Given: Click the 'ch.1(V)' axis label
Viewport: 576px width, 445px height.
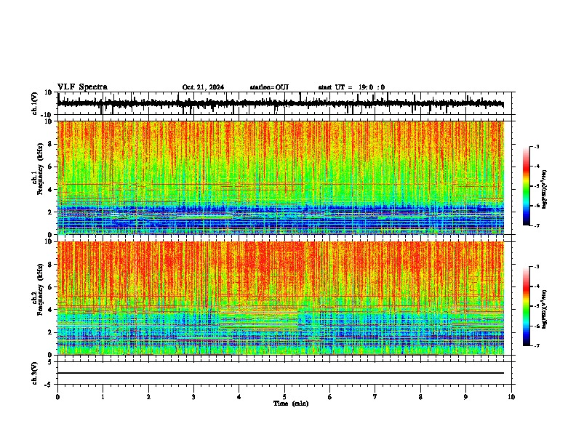Looking at the screenshot, I should pos(34,103).
